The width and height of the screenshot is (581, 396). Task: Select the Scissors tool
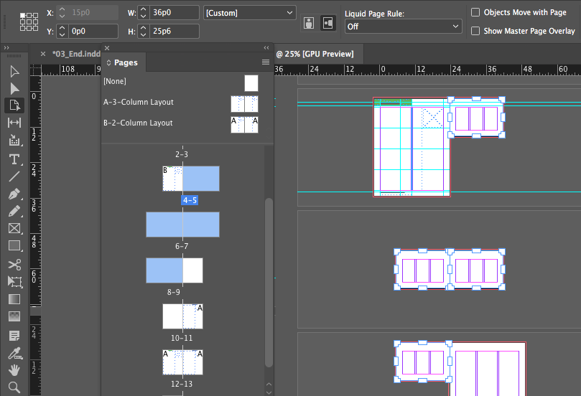(14, 264)
